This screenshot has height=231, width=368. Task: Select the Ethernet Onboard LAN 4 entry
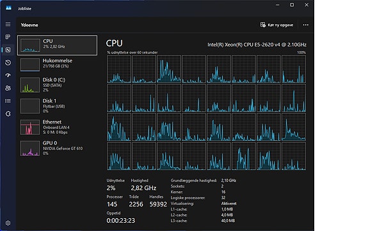point(57,127)
